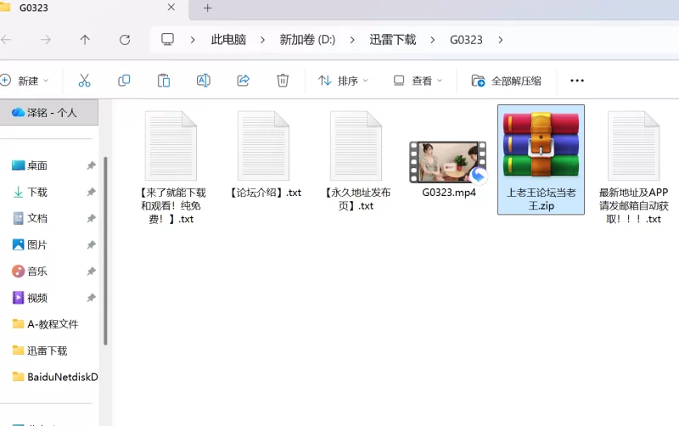Screen dimensions: 679x426
Task: Expand chevron after 迅雷下载 in breadcrumb
Action: 433,40
